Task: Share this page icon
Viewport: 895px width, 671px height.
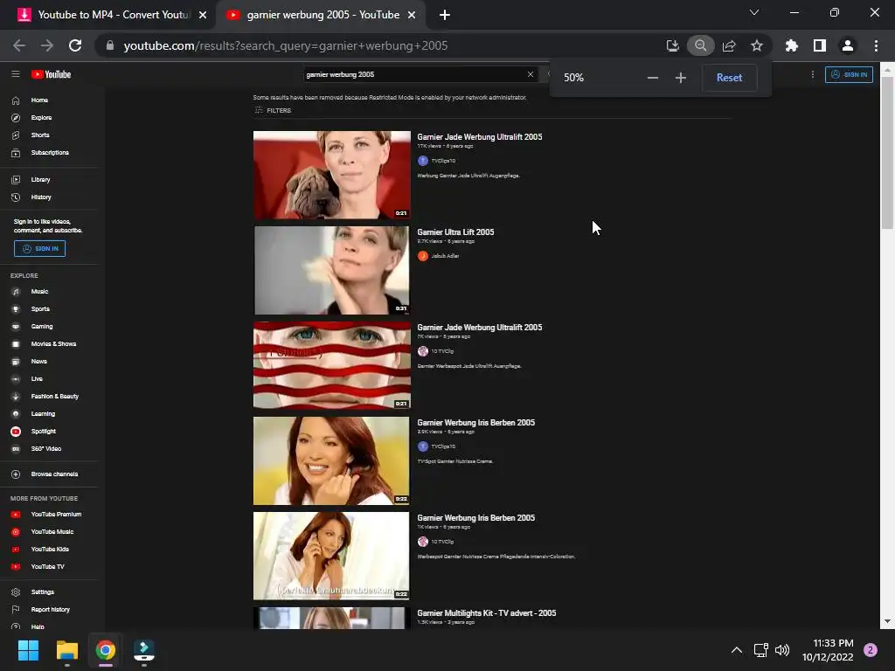Action: click(729, 45)
